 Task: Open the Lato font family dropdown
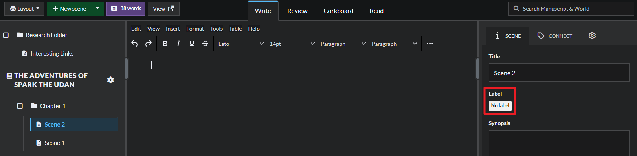[x=241, y=44]
